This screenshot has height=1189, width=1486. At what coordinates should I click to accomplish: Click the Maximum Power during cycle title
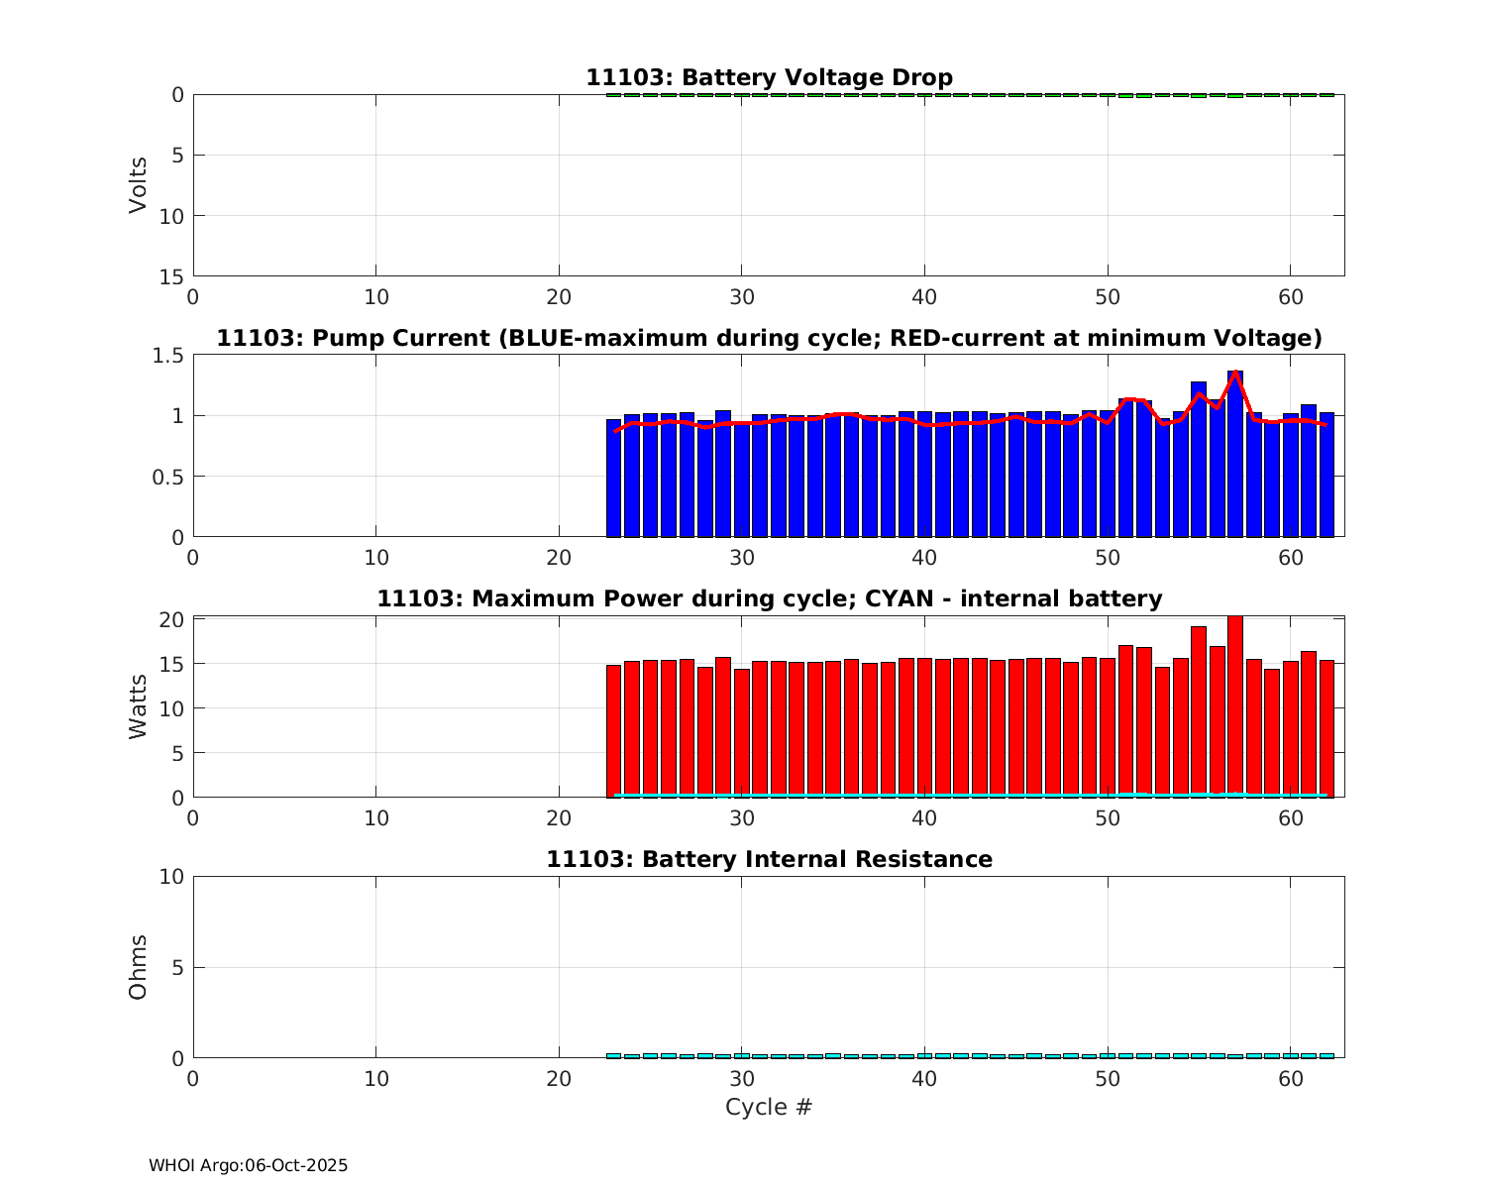pyautogui.click(x=769, y=598)
